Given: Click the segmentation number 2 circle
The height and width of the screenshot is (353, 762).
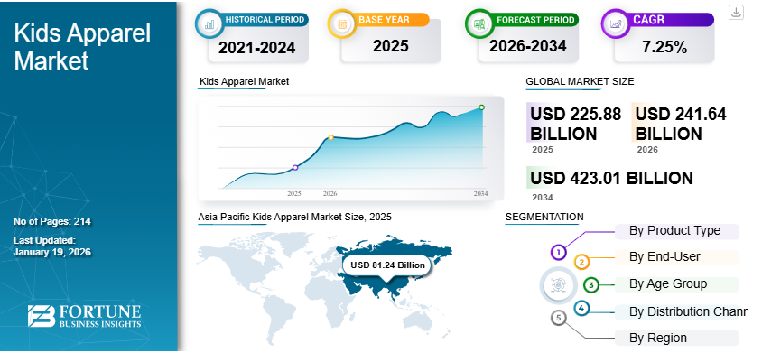Looking at the screenshot, I should pos(581,263).
